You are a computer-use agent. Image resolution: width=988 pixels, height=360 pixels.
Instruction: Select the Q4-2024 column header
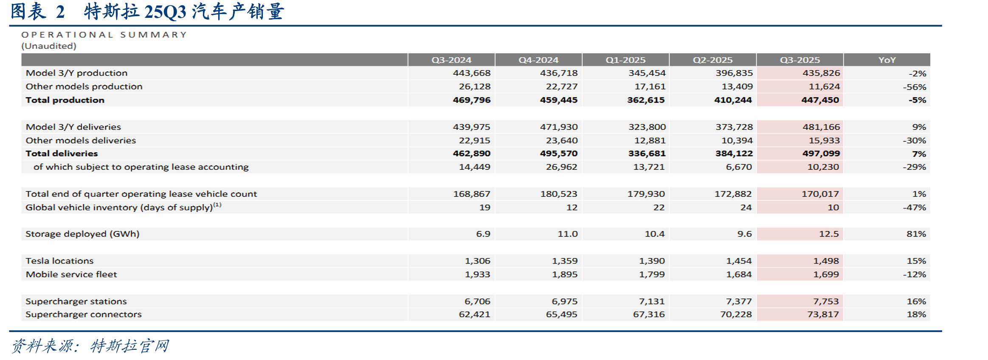[x=538, y=60]
